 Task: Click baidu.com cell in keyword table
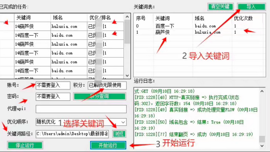[x=205, y=26]
